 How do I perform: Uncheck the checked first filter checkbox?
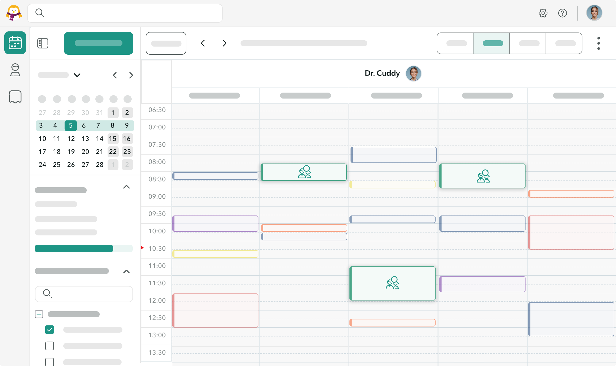pos(50,330)
